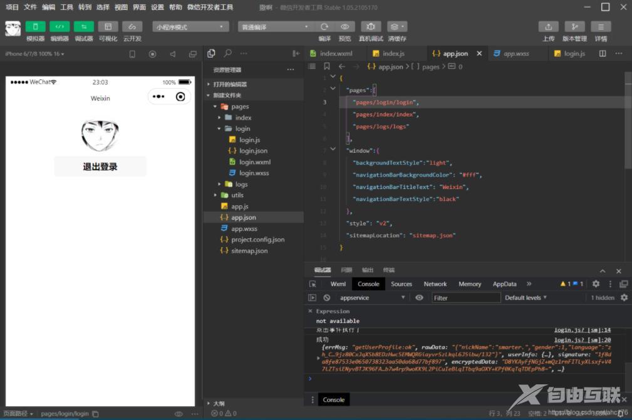This screenshot has width=632, height=420.
Task: Open DevTools settings gear in debugger
Action: [596, 284]
